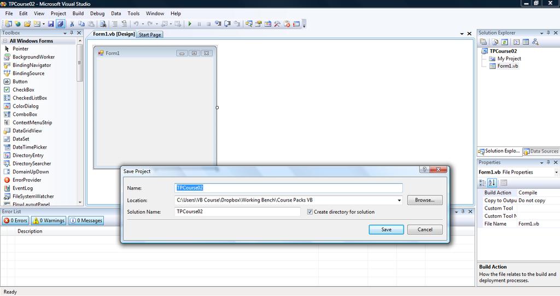Image resolution: width=560 pixels, height=296 pixels.
Task: Click View Designer icon in Solution Explorer
Action: point(526,42)
